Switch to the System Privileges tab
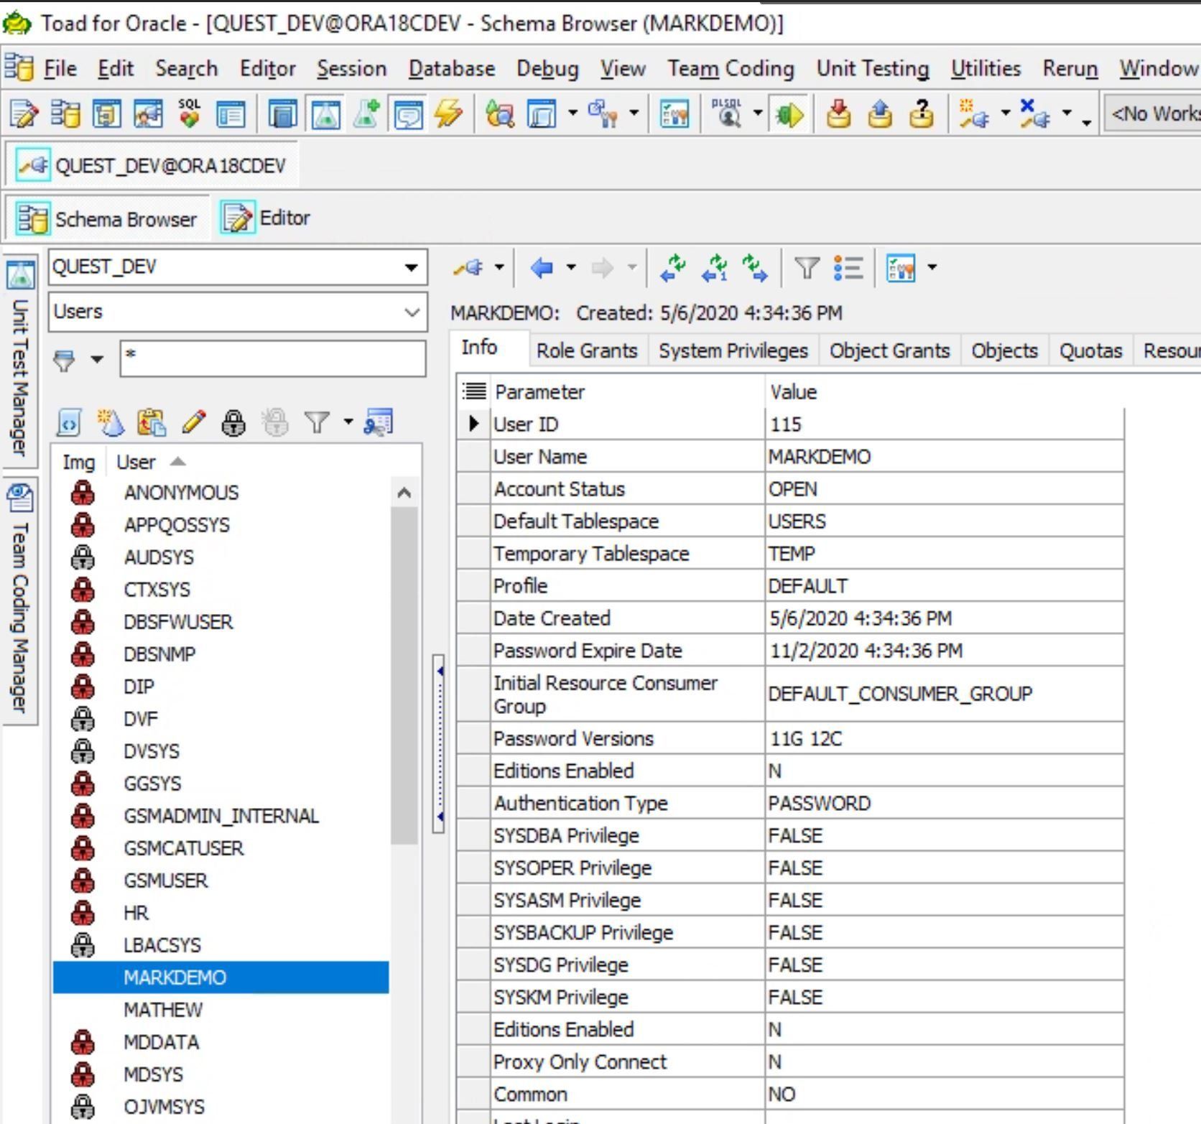This screenshot has width=1201, height=1124. [x=733, y=350]
